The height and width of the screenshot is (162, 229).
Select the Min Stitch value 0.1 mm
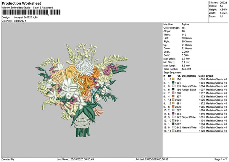tap(186, 62)
